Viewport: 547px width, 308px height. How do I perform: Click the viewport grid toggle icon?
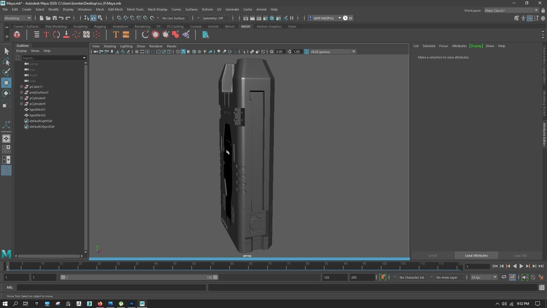[x=137, y=52]
